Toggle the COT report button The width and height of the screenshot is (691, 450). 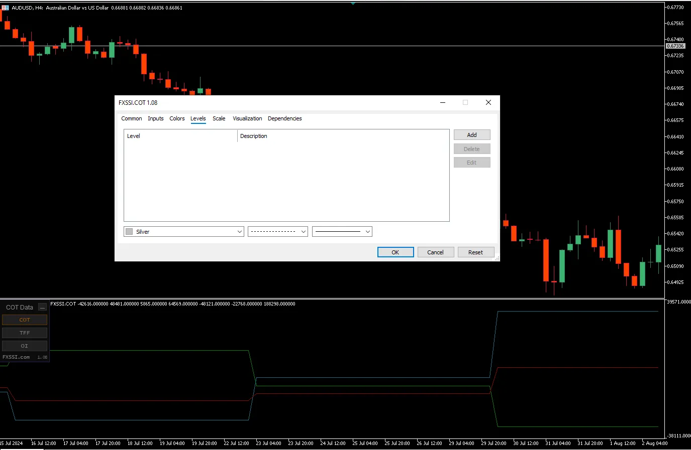25,320
